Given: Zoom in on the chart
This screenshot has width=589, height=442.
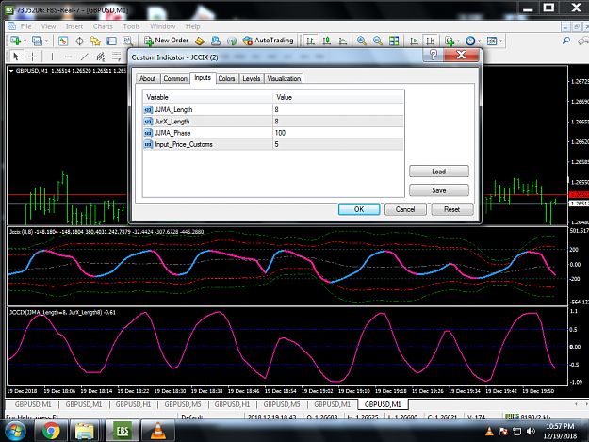Looking at the screenshot, I should [362, 41].
